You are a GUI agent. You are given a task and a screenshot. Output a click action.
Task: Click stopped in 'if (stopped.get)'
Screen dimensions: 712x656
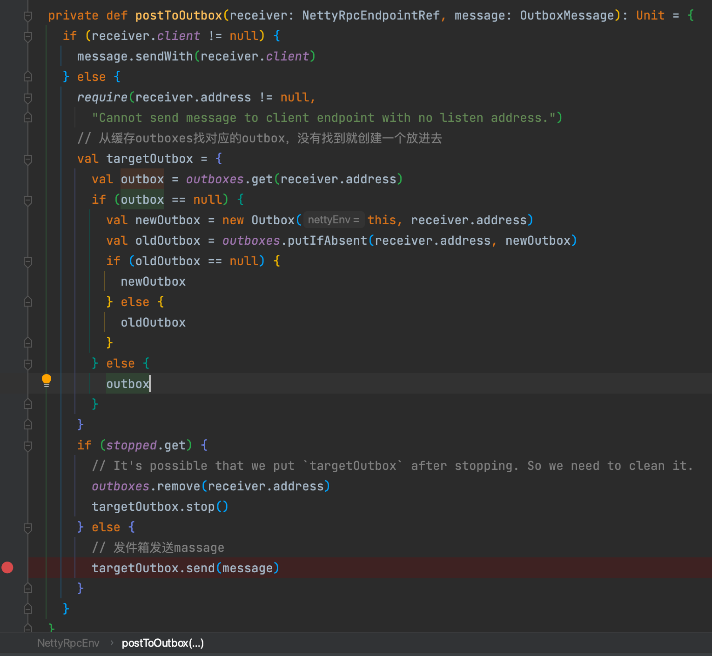pos(132,445)
